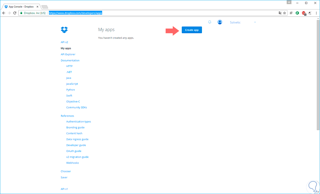
Task: Select My apps in the sidebar
Action: coord(66,48)
